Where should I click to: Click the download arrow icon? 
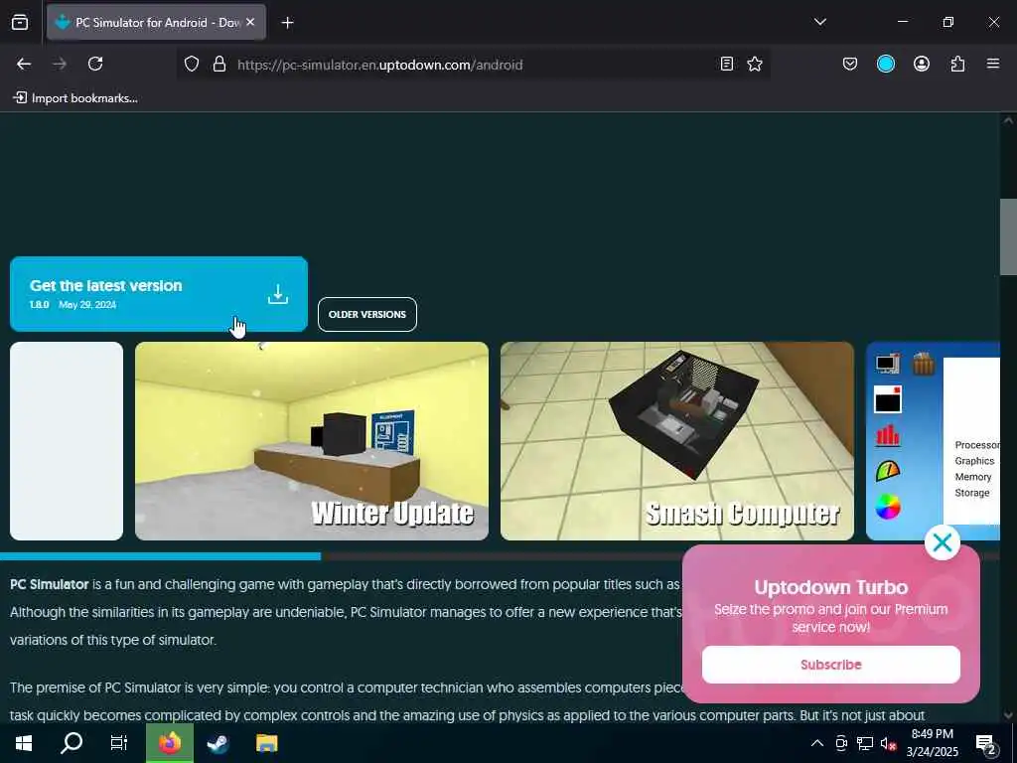click(278, 294)
